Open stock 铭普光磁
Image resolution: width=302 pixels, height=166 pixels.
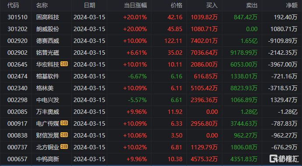coord(48,53)
